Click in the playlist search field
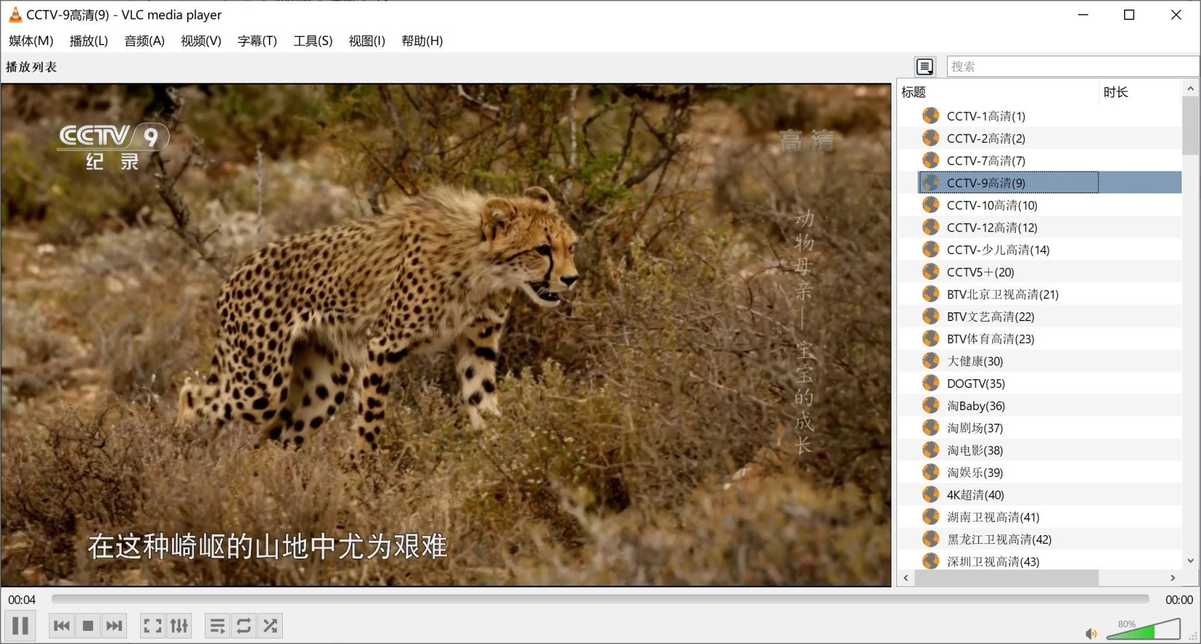 click(x=1071, y=66)
